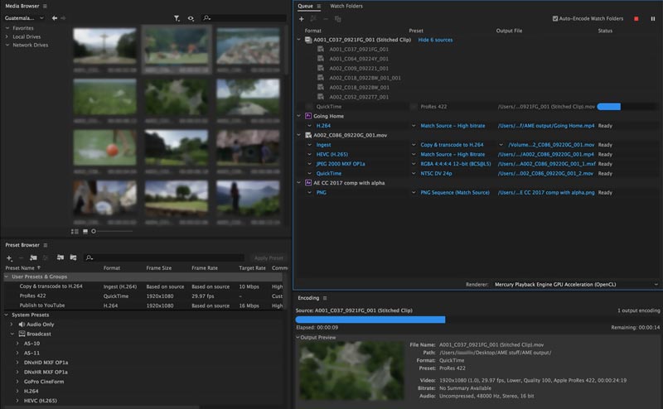This screenshot has height=409, width=663.
Task: Add source to the Queue
Action: 302,19
